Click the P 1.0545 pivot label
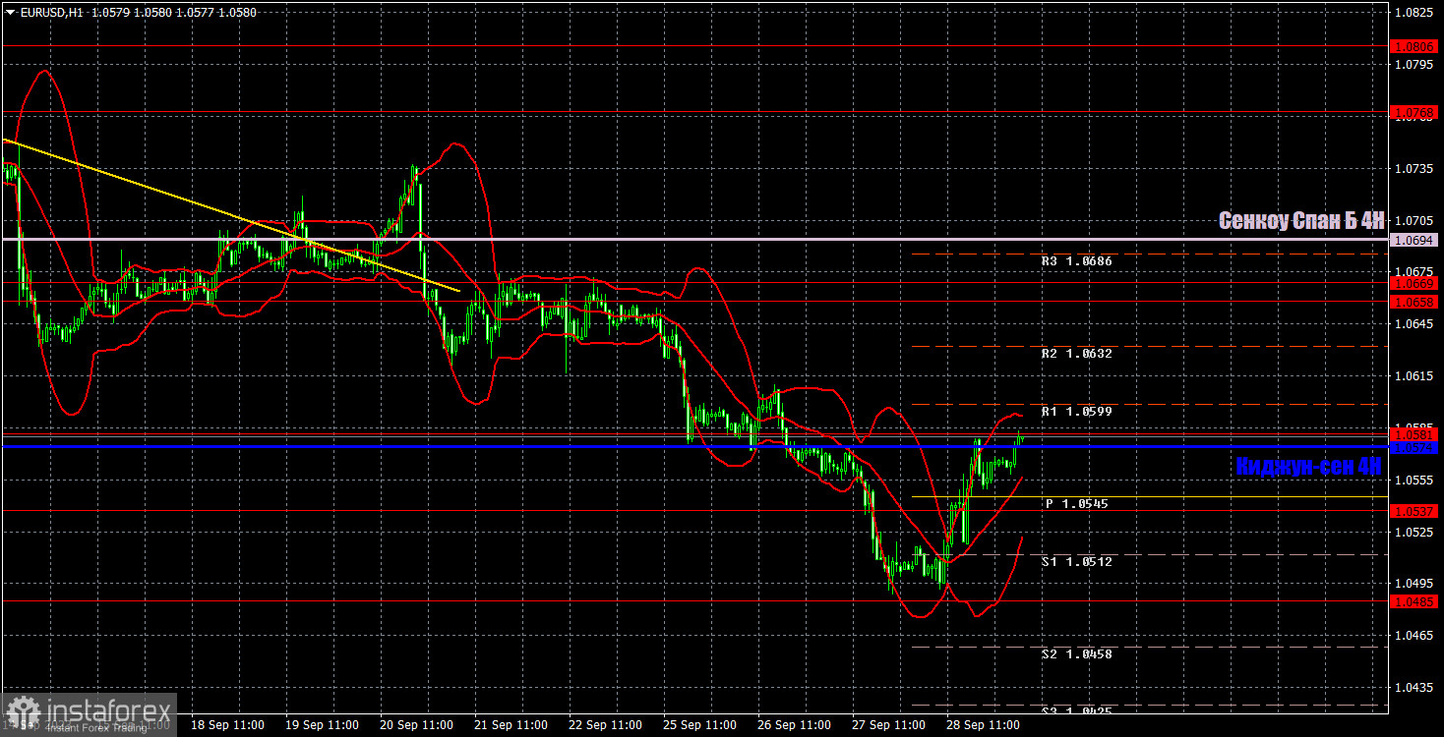Image resolution: width=1444 pixels, height=737 pixels. (x=1076, y=504)
